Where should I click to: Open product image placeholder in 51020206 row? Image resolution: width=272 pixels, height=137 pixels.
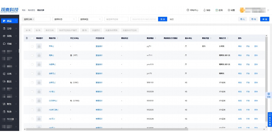[39, 92]
